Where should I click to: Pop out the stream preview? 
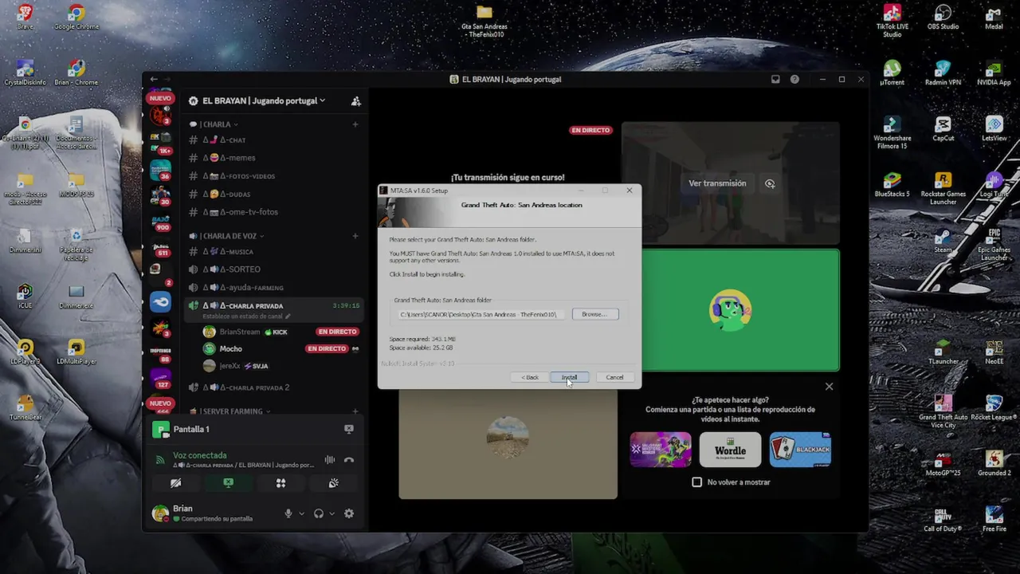pos(770,183)
